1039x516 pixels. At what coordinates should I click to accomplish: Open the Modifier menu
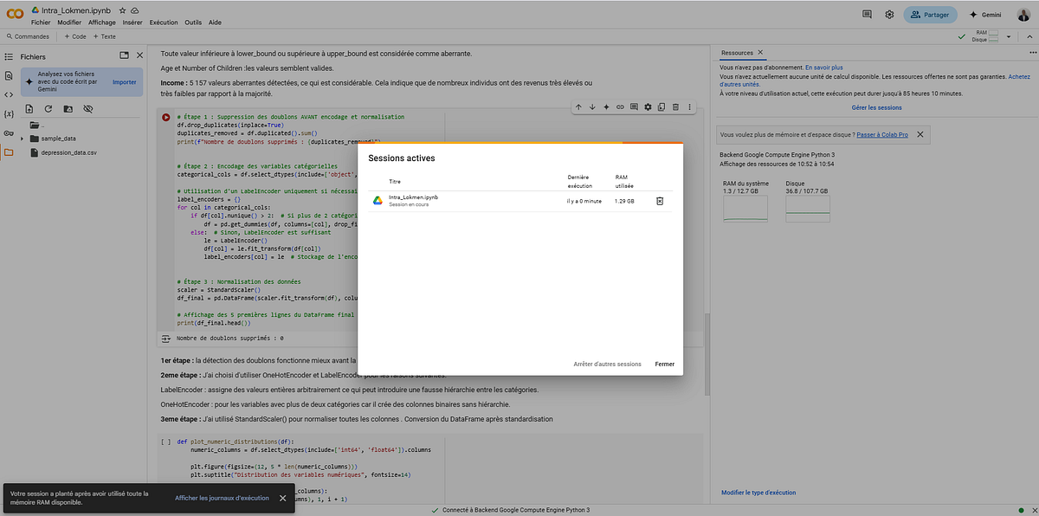click(69, 22)
